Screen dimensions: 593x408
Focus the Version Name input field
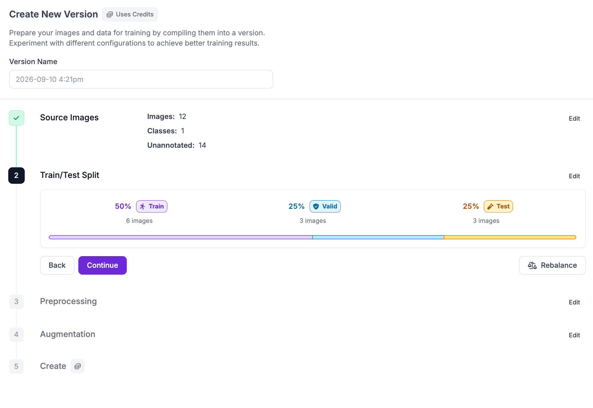point(141,79)
